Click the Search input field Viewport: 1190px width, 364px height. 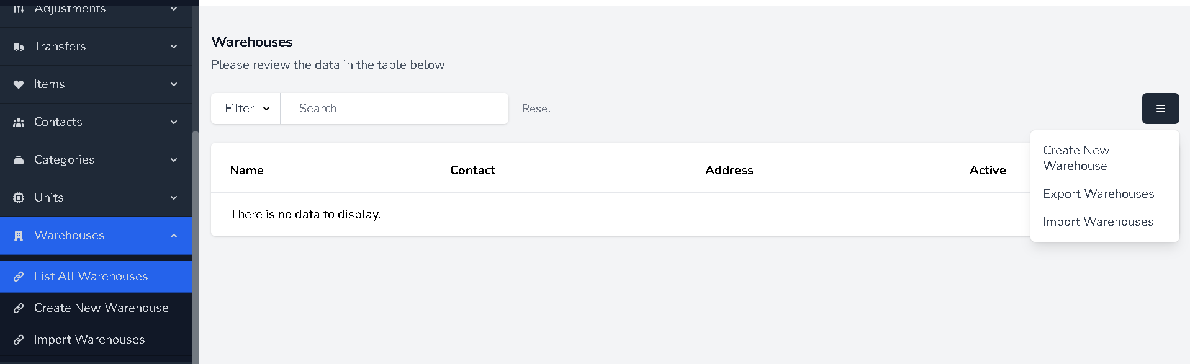(394, 109)
